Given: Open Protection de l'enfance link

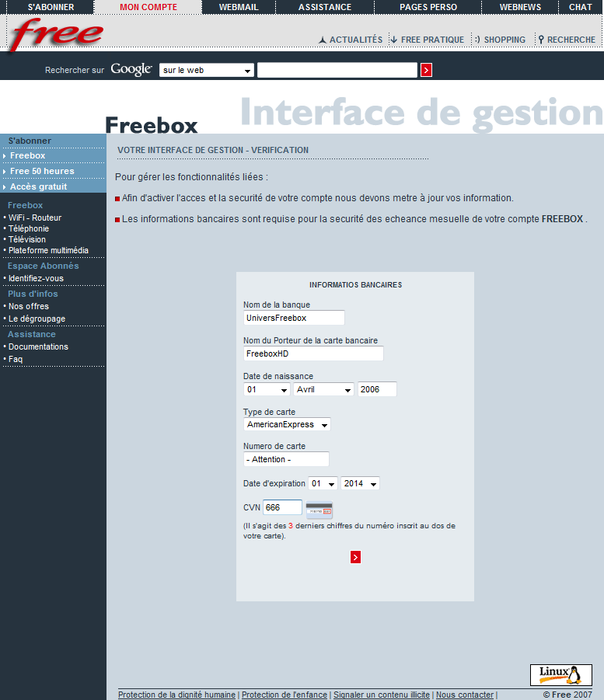Looking at the screenshot, I should coord(285,695).
